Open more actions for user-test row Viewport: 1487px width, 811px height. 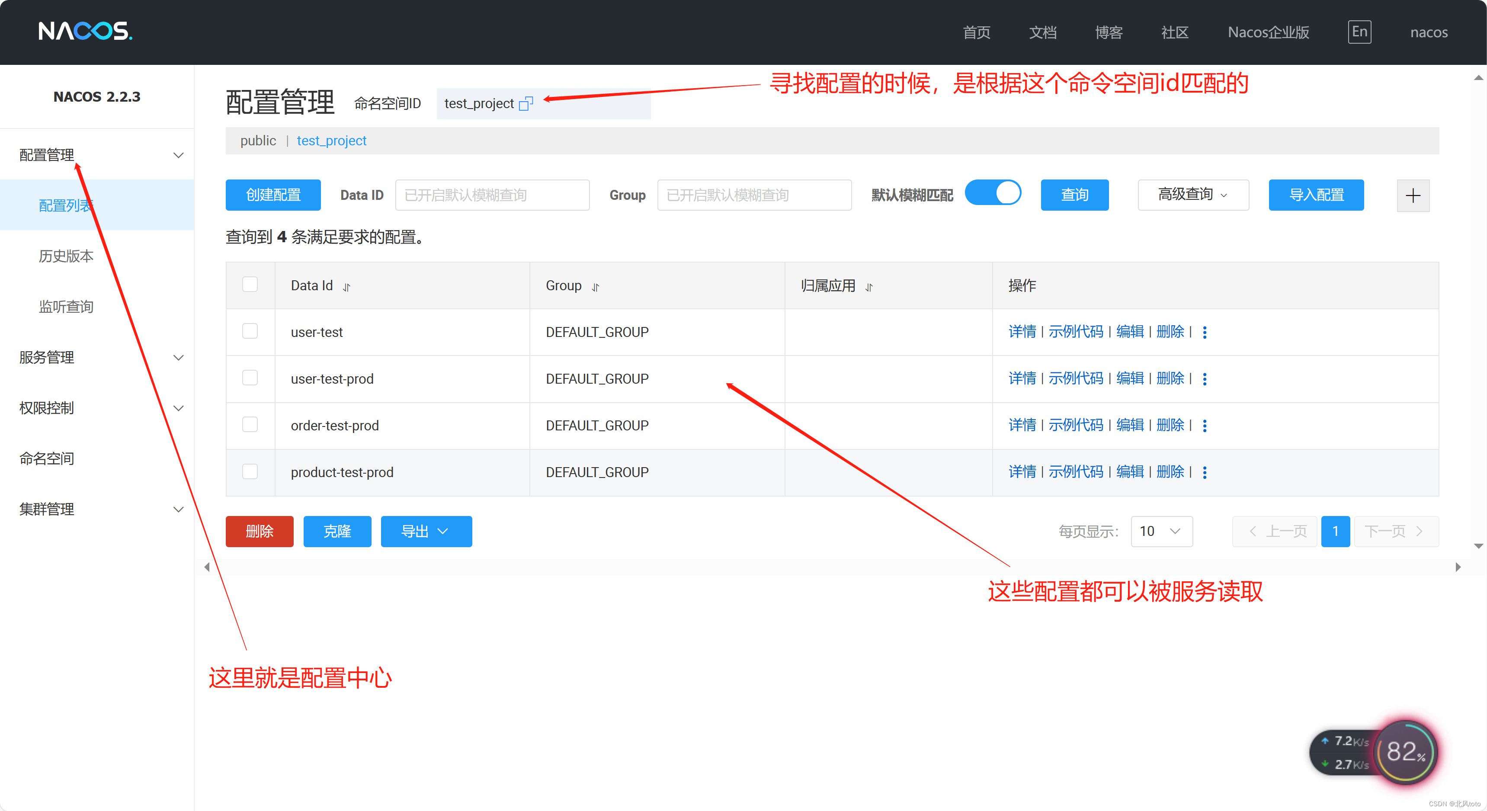click(1204, 332)
